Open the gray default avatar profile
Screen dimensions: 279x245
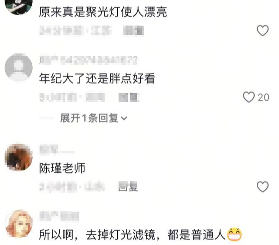18,67
